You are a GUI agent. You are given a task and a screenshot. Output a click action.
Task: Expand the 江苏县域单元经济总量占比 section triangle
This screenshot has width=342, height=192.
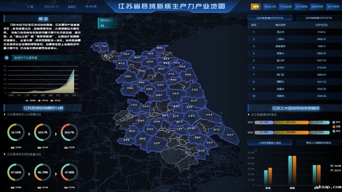(5, 154)
